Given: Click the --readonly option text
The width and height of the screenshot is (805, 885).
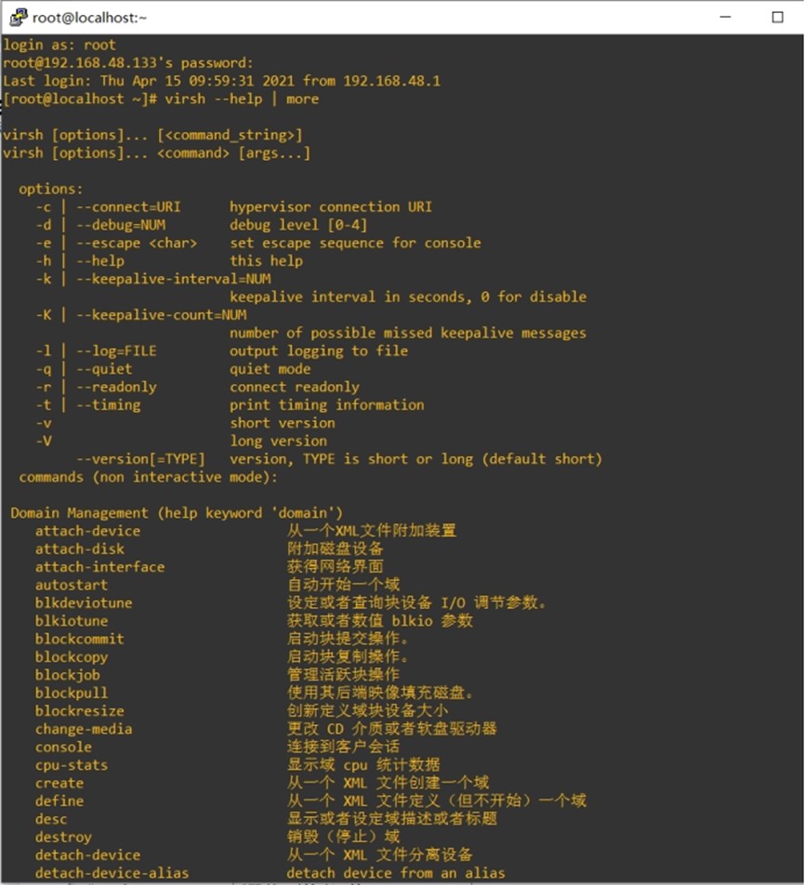Looking at the screenshot, I should point(116,387).
